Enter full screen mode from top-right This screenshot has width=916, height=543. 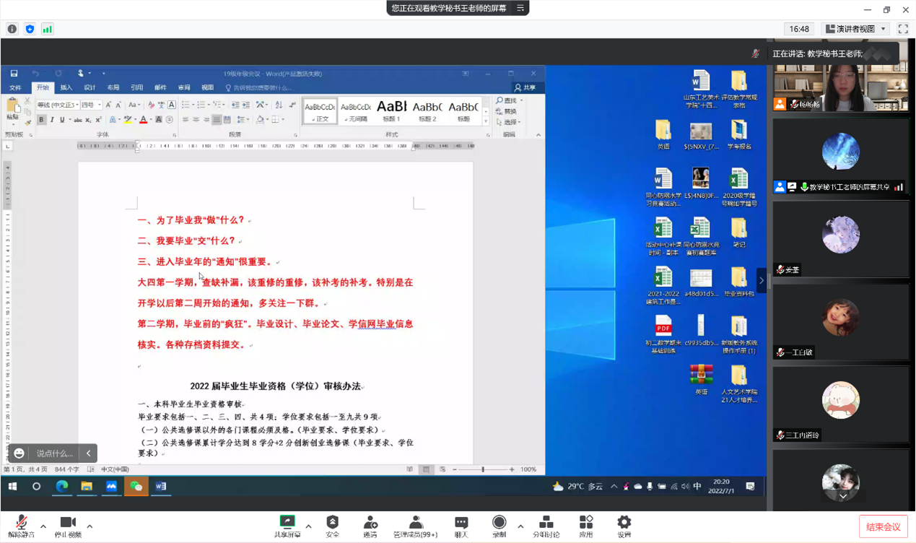(x=903, y=29)
